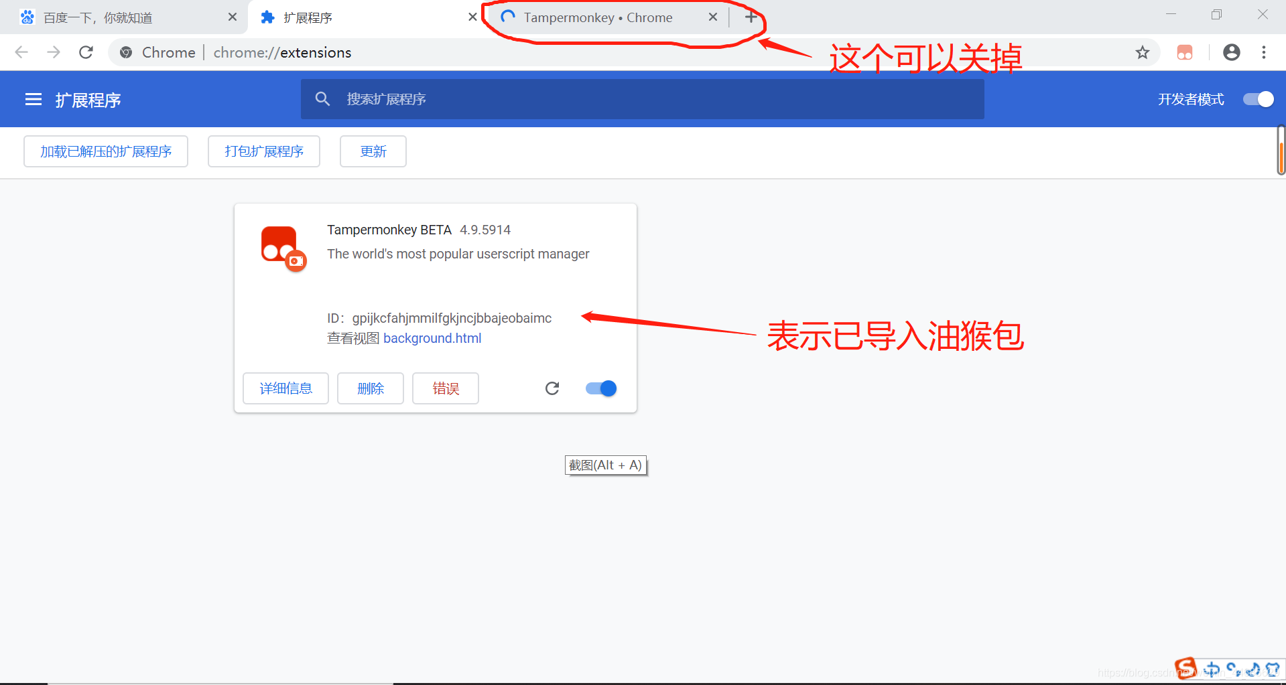This screenshot has height=685, width=1286.
Task: Click the version number 4.9.5914
Action: [x=485, y=230]
